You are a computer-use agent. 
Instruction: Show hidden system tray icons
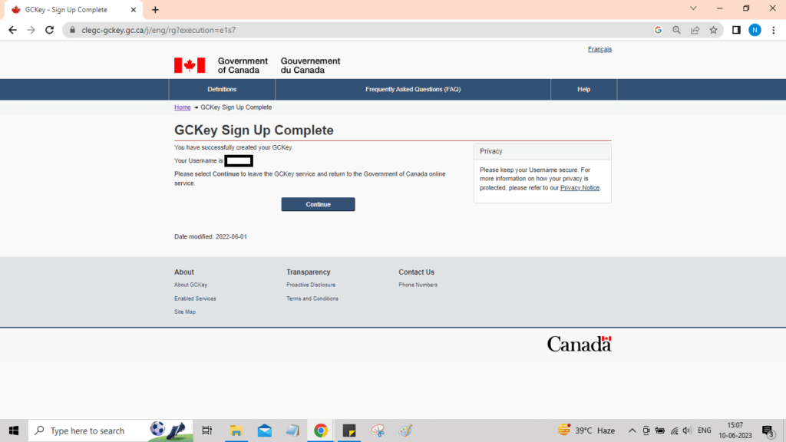point(632,430)
